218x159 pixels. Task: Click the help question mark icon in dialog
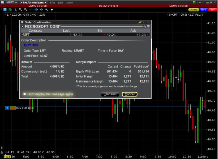(x=148, y=26)
